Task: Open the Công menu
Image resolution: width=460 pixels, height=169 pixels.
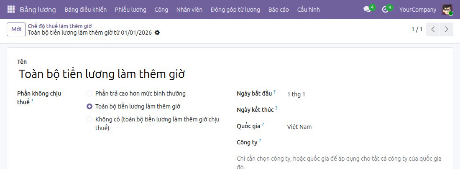Action: (x=161, y=10)
